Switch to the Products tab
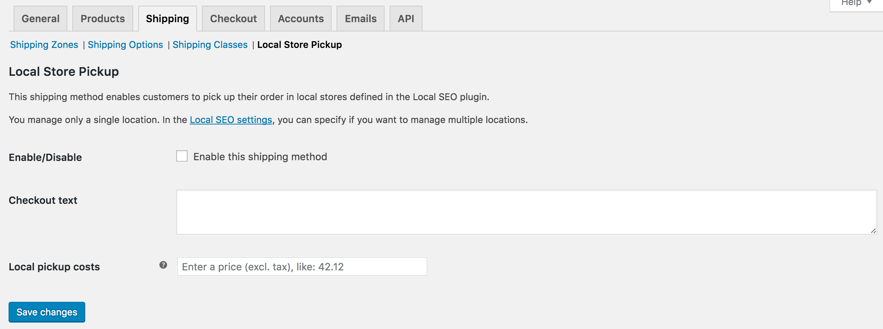Viewport: 883px width, 329px height. point(102,18)
